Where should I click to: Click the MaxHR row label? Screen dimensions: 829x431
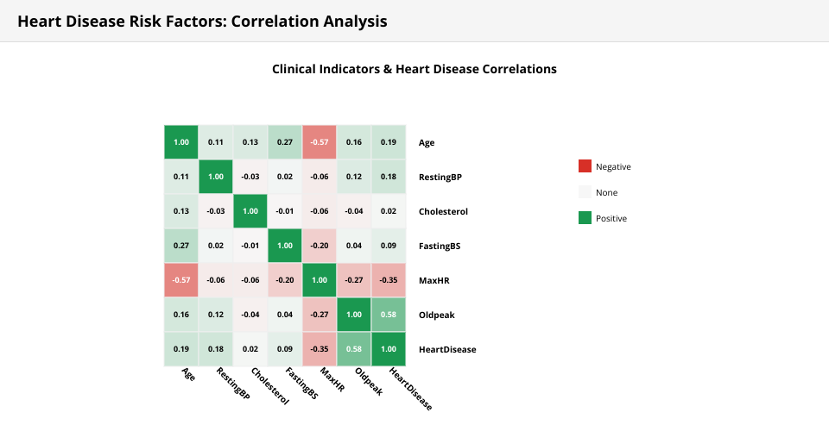433,280
